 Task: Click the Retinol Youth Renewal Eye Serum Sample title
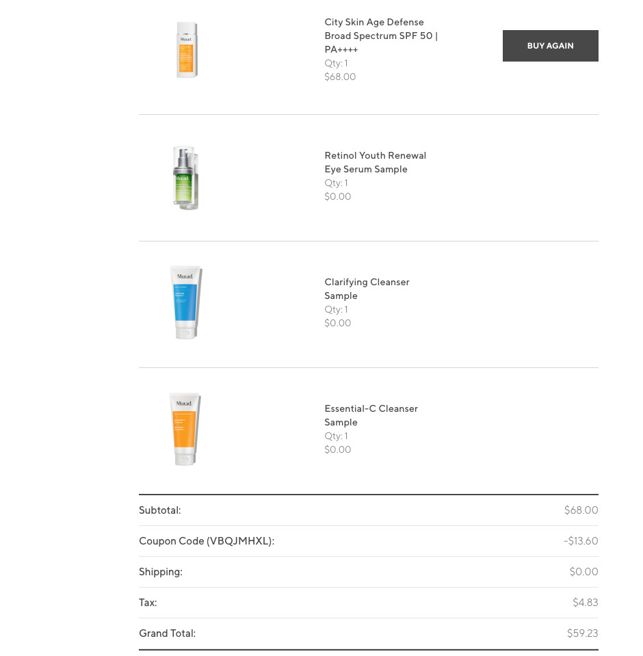click(x=376, y=162)
